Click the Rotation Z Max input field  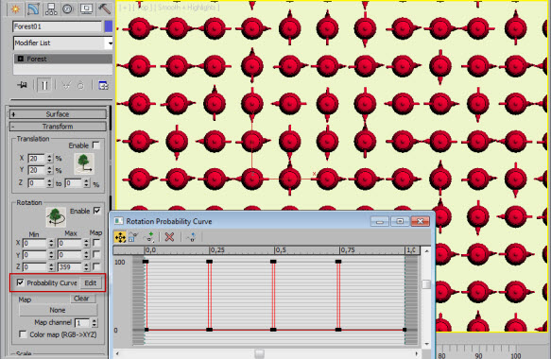70,267
